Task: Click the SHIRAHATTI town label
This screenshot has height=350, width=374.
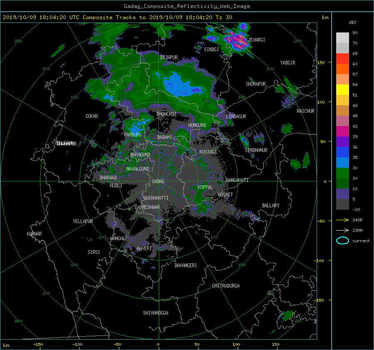Action: (x=156, y=198)
